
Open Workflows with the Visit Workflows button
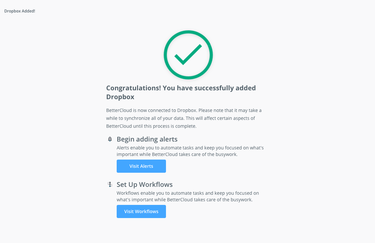141,211
